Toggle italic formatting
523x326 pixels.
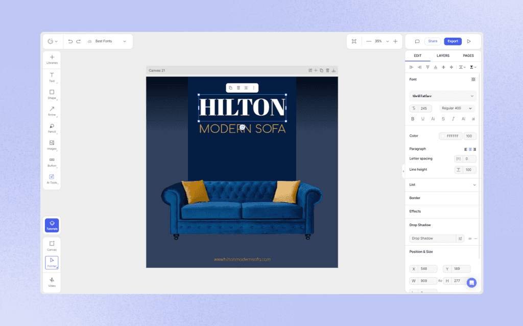pos(453,119)
